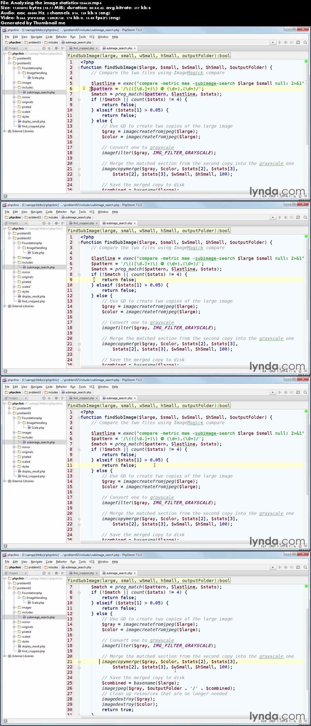
Task: Click the collapse-all icon in fourth frame Project panel
Action: click(49, 573)
